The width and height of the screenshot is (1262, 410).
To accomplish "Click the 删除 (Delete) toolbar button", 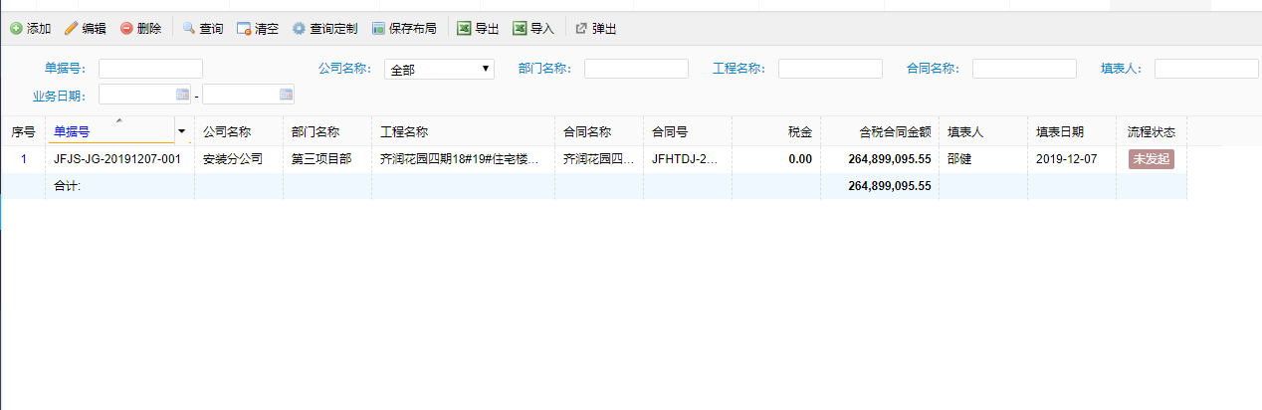I will [141, 29].
